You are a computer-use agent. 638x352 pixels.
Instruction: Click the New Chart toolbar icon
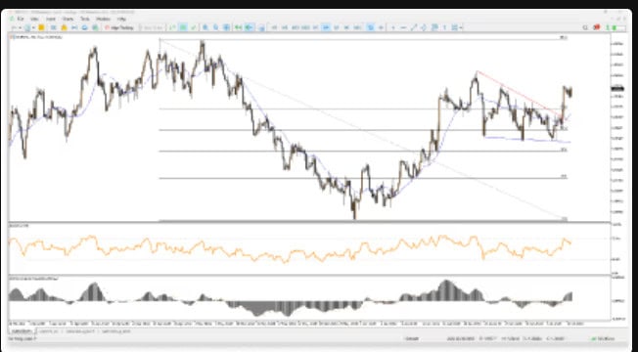click(15, 27)
